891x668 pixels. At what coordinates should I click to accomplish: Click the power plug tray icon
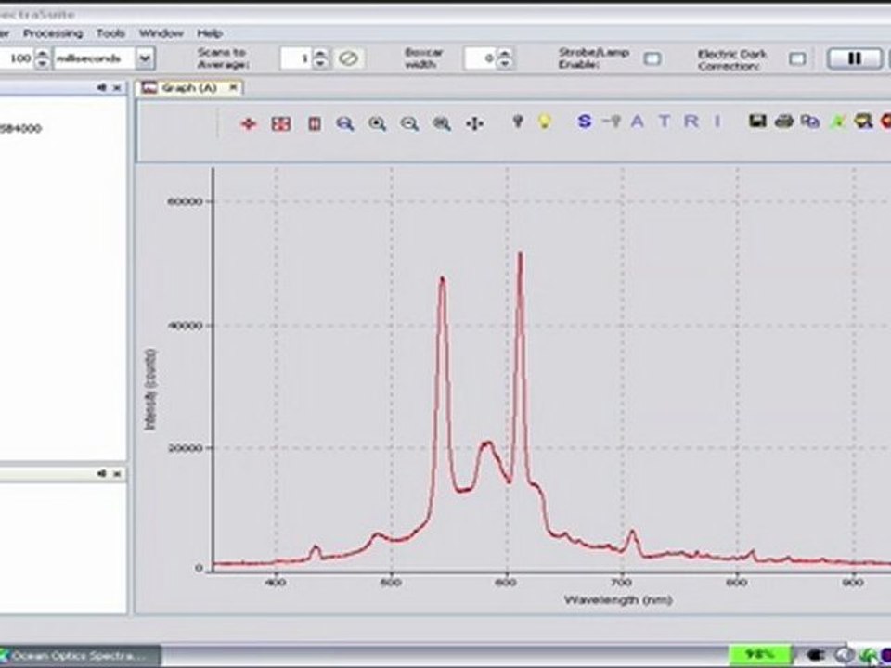[x=816, y=655]
